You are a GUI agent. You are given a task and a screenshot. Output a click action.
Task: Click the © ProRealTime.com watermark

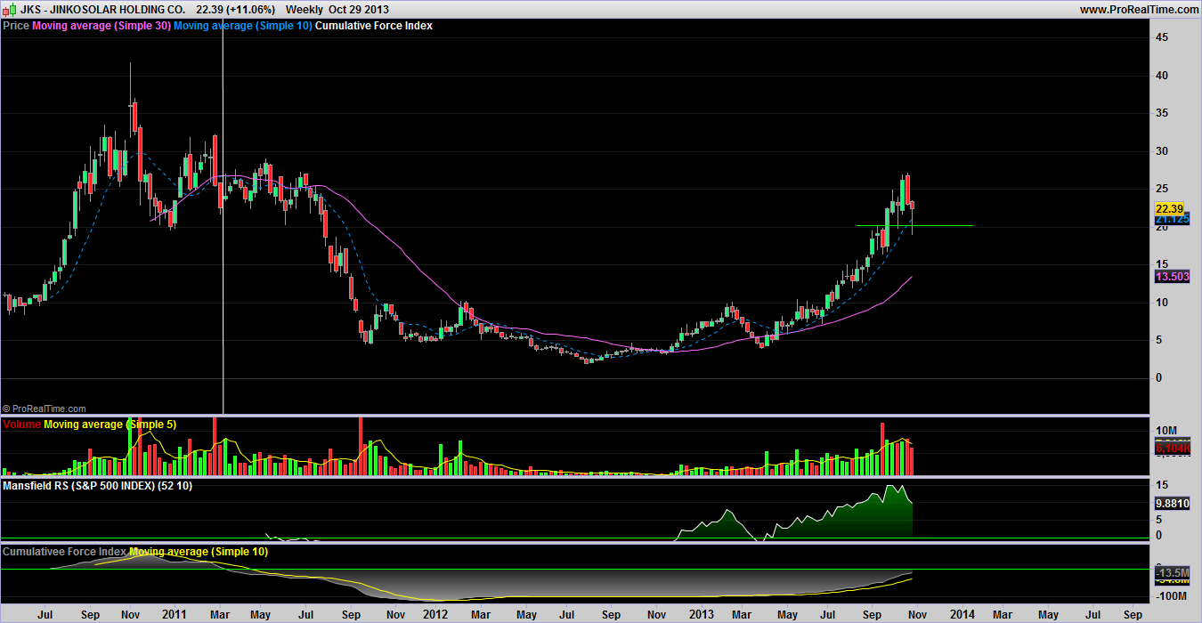pyautogui.click(x=45, y=409)
